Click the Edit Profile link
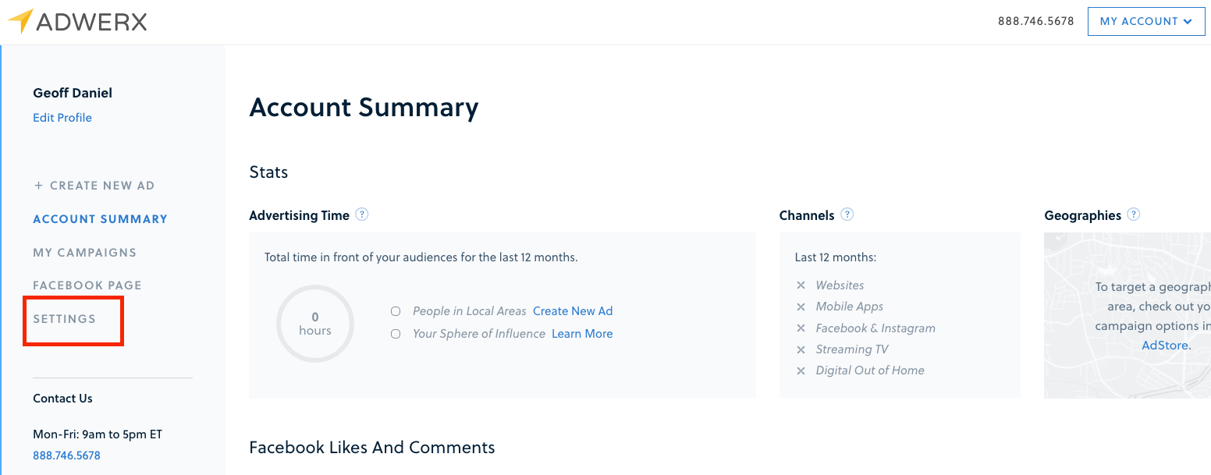Image resolution: width=1211 pixels, height=475 pixels. 62,118
